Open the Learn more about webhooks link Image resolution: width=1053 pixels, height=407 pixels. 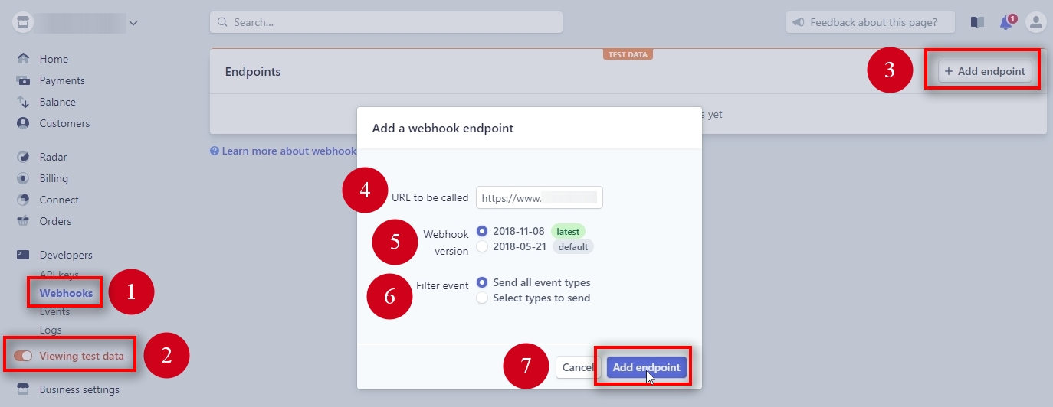click(289, 151)
